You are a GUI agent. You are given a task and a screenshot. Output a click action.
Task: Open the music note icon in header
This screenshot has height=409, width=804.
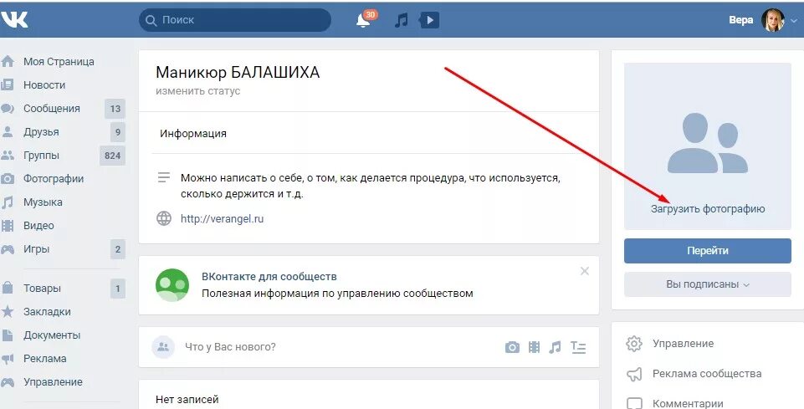[x=401, y=20]
